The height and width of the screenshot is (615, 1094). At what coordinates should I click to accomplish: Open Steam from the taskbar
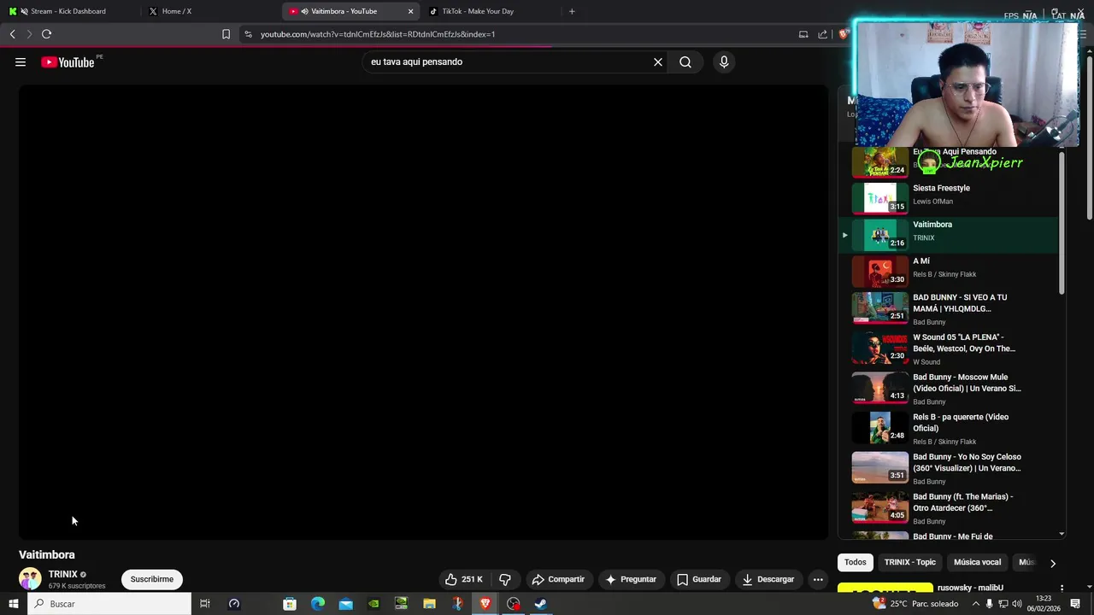(x=541, y=604)
